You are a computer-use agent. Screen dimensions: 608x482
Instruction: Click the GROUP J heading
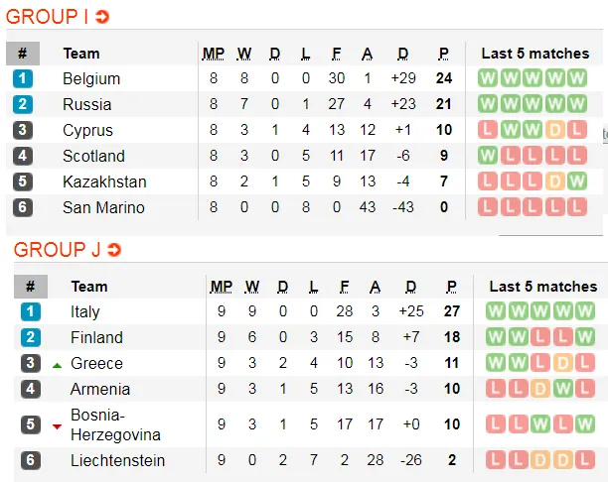click(54, 251)
